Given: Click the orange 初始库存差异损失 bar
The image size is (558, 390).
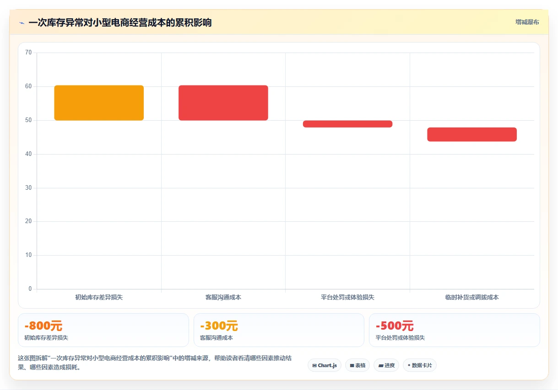Looking at the screenshot, I should point(99,103).
